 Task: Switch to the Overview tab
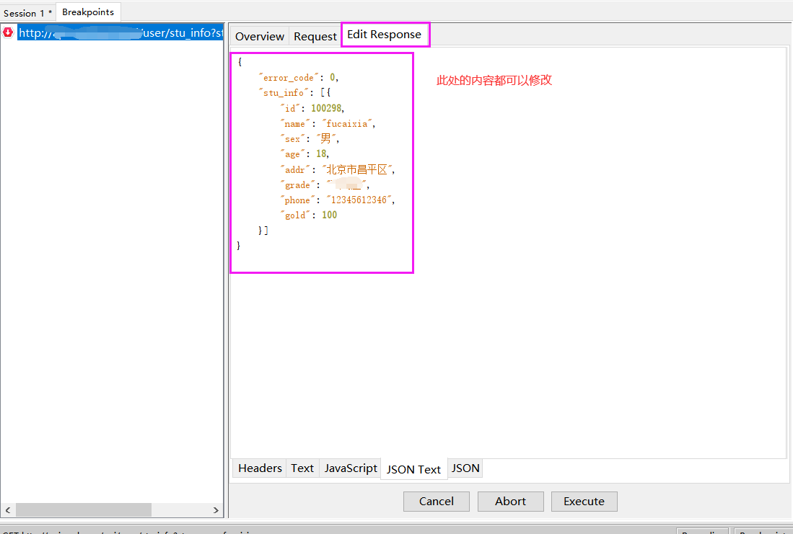[260, 36]
